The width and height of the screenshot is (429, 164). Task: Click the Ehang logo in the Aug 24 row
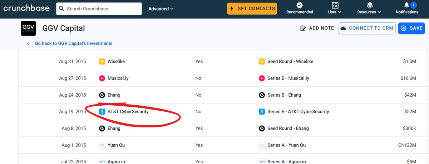click(102, 95)
